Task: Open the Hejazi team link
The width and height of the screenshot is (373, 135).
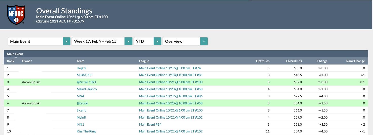Action: 81,68
